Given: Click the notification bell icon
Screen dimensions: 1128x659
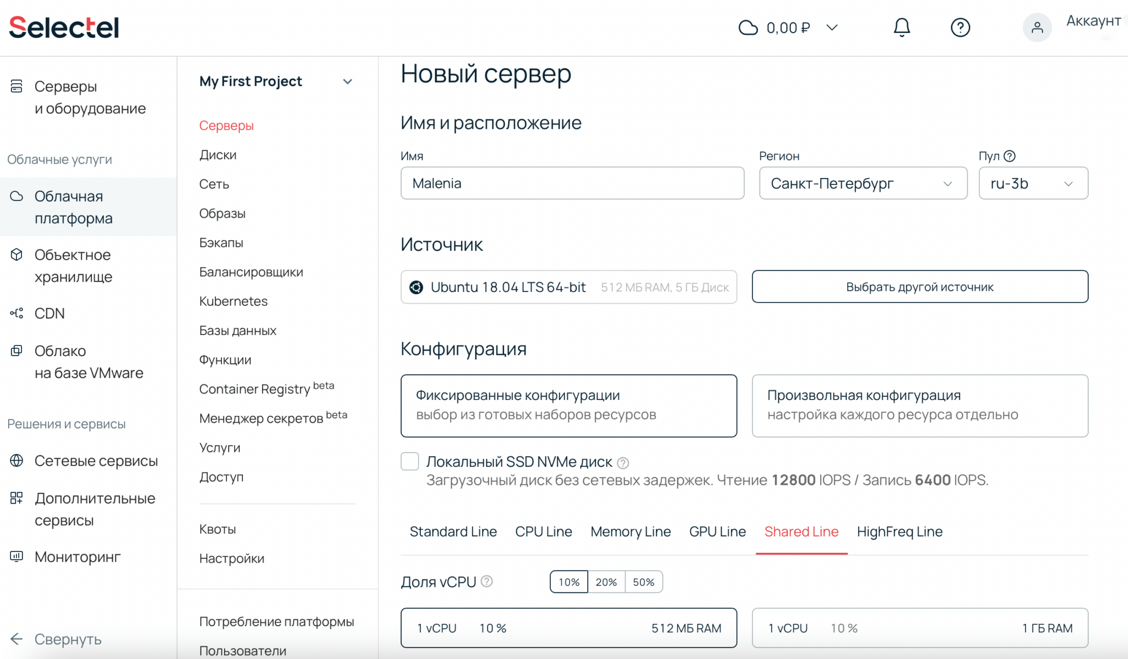Looking at the screenshot, I should (901, 28).
